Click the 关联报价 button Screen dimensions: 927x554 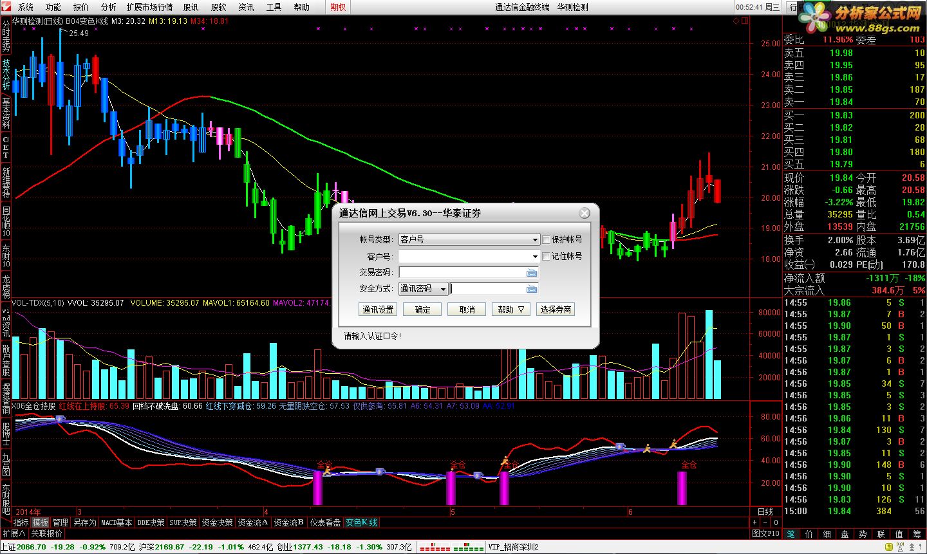47,533
